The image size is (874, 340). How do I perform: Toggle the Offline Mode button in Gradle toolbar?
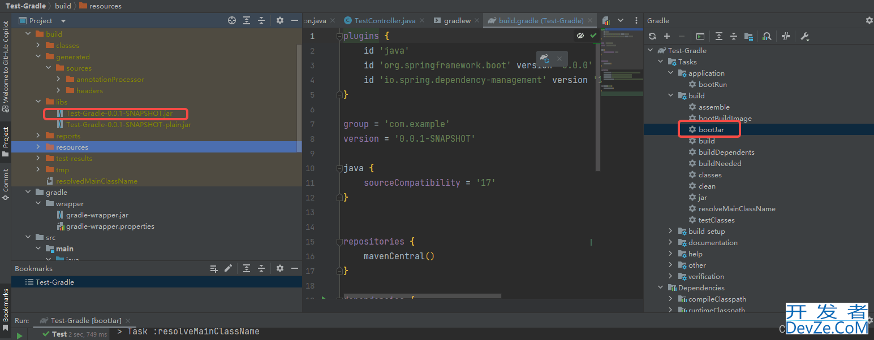pos(786,36)
